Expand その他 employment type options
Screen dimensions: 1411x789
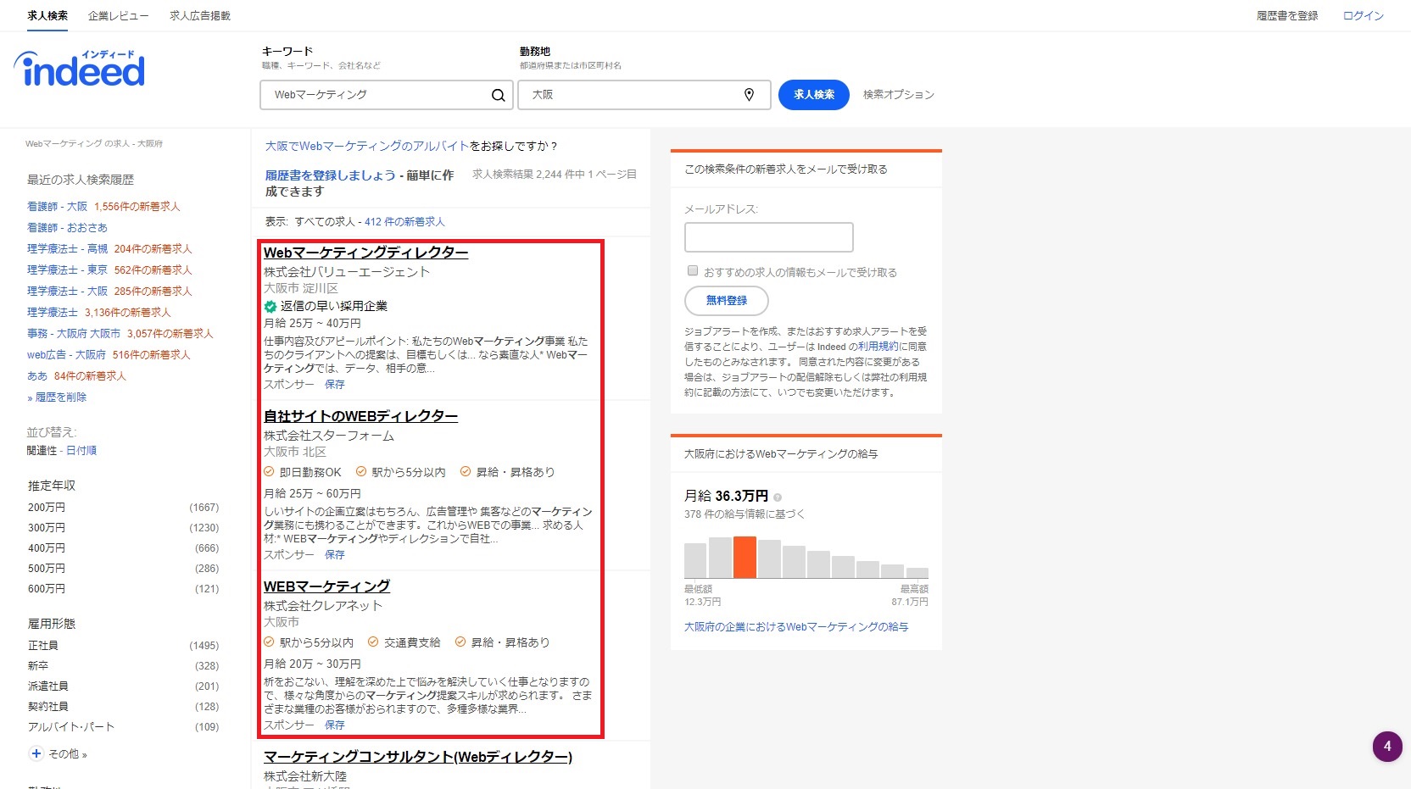pyautogui.click(x=67, y=754)
